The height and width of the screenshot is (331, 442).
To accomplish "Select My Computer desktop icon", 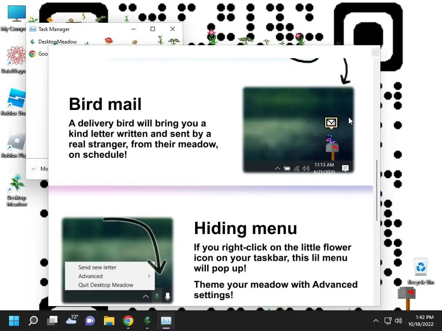I will tap(13, 18).
